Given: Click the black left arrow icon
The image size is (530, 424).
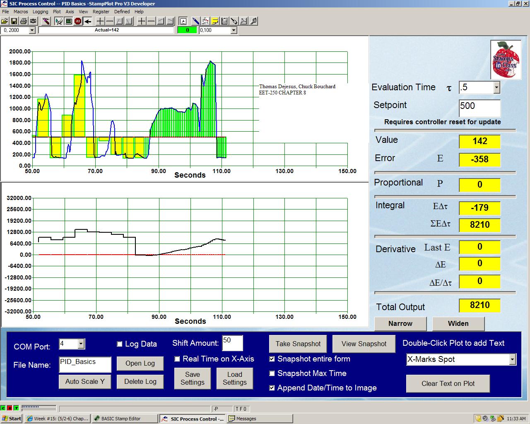Looking at the screenshot, I should point(87,21).
